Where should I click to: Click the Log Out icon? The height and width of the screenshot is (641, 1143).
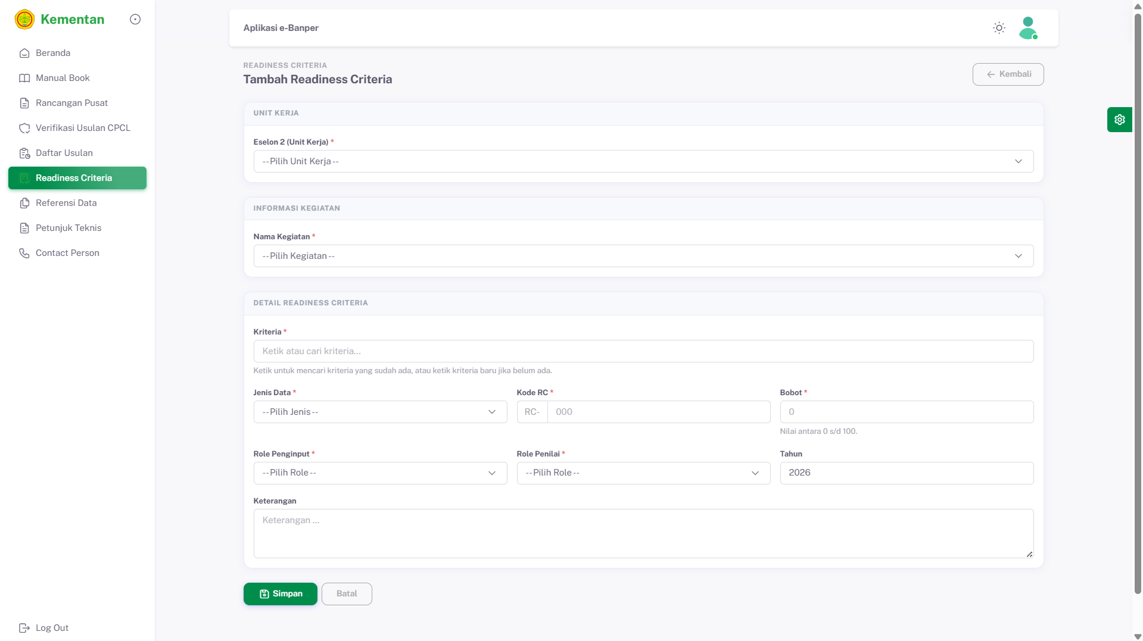coord(24,628)
